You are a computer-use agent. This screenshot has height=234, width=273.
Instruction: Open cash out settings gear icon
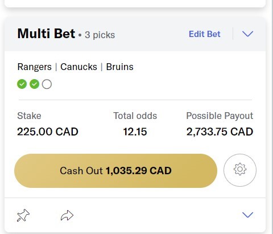click(240, 170)
